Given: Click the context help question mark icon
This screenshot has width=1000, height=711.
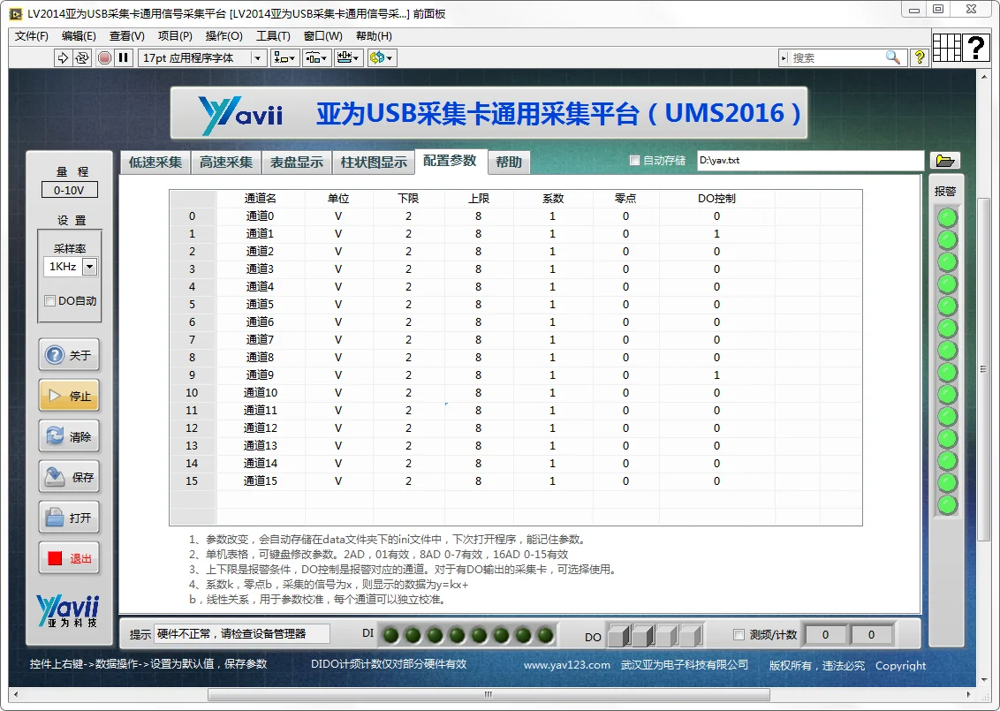Looking at the screenshot, I should pos(919,57).
